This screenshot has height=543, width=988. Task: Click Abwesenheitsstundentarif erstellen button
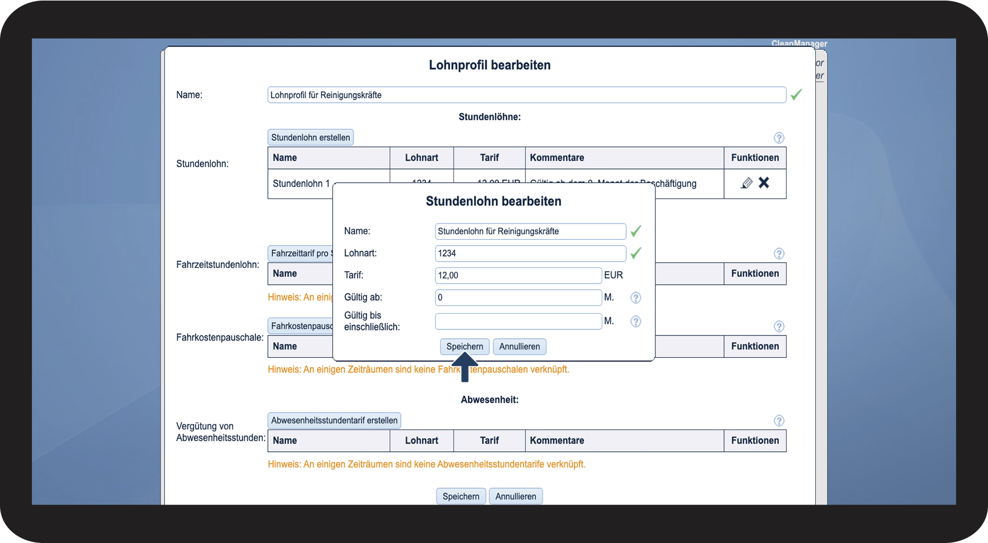334,421
